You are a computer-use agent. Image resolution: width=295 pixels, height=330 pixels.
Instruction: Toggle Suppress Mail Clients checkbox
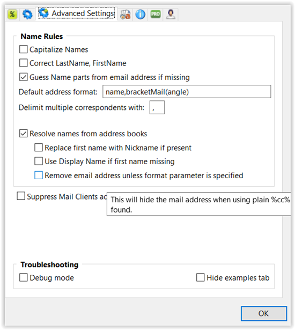(x=21, y=196)
